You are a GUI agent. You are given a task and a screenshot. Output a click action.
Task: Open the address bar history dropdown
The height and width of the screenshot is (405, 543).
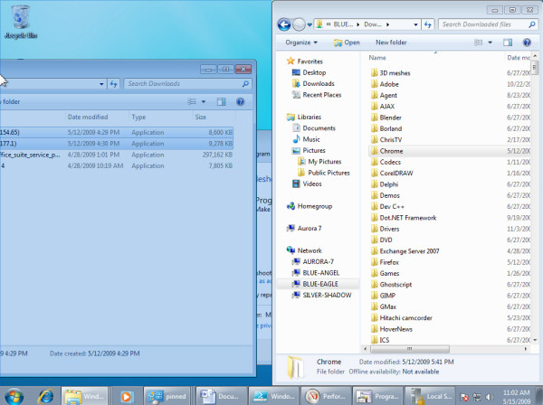[417, 25]
